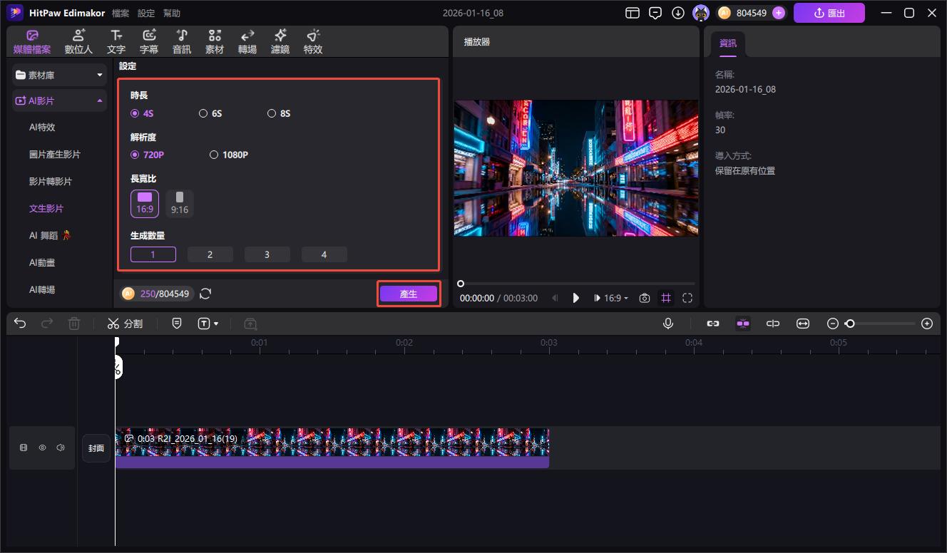Select the video clip on the timeline
This screenshot has width=947, height=553.
(332, 447)
